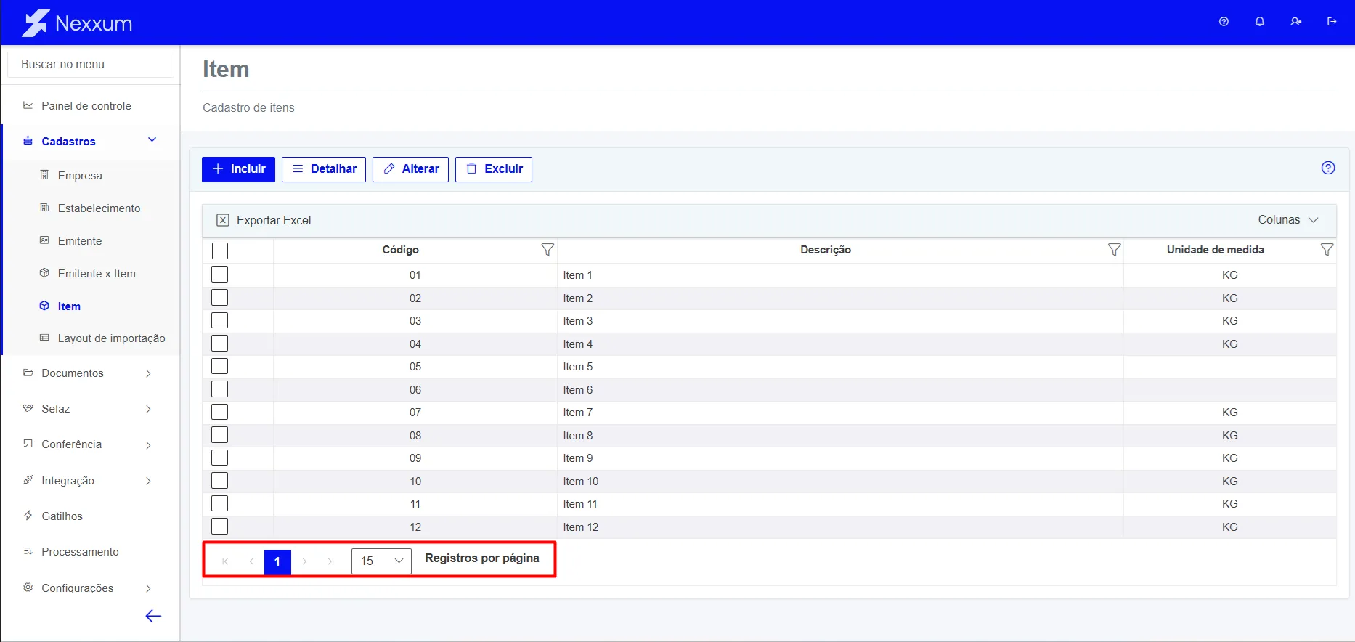Toggle the select-all checkbox in table header
Screen dimensions: 1355x642
(219, 251)
